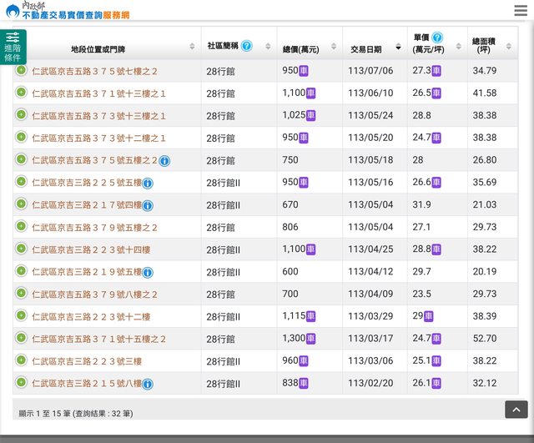534x443 pixels.
Task: Expand row for 京吉五路371號十三樓之1
Action: (21, 93)
